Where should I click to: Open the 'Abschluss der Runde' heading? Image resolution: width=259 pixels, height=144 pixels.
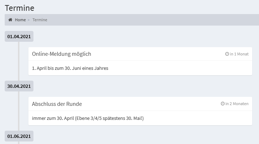click(x=57, y=104)
